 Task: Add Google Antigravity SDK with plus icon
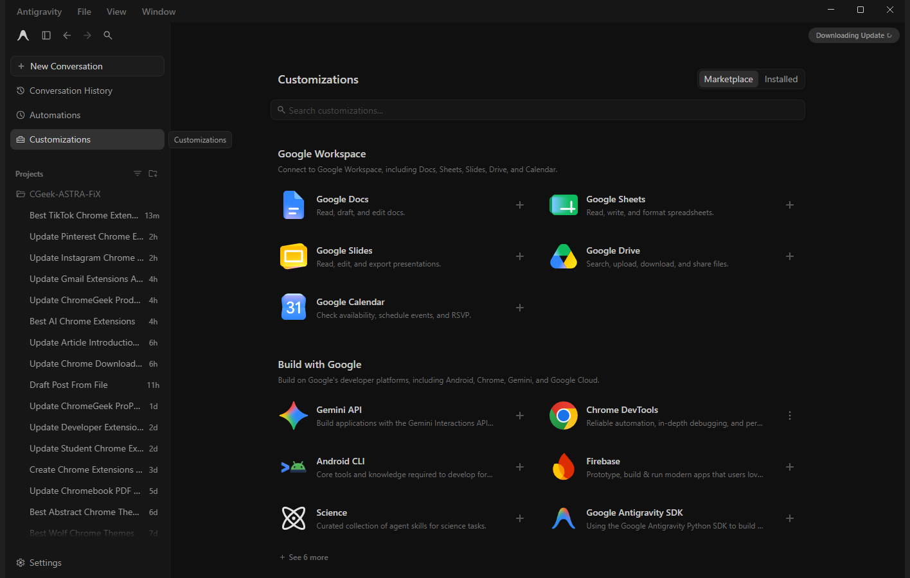(x=790, y=518)
